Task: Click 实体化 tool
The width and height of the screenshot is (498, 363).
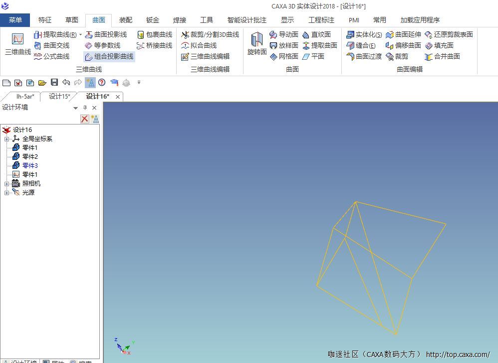Action: (x=364, y=34)
